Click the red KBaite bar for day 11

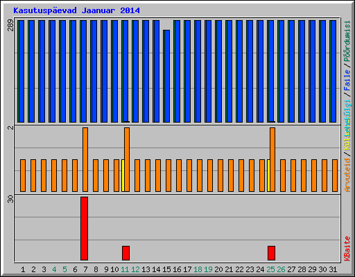[125, 253]
